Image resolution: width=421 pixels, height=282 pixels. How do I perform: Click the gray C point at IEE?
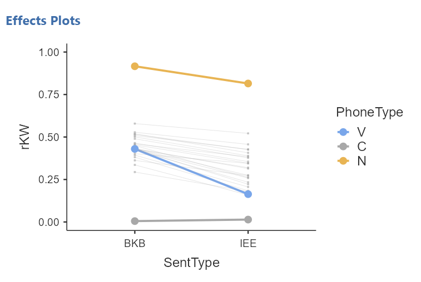click(248, 219)
